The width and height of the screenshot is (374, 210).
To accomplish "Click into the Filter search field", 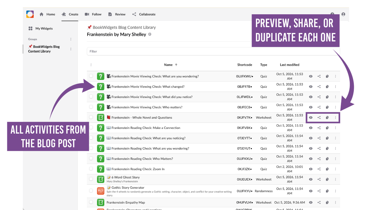I will pos(213,51).
